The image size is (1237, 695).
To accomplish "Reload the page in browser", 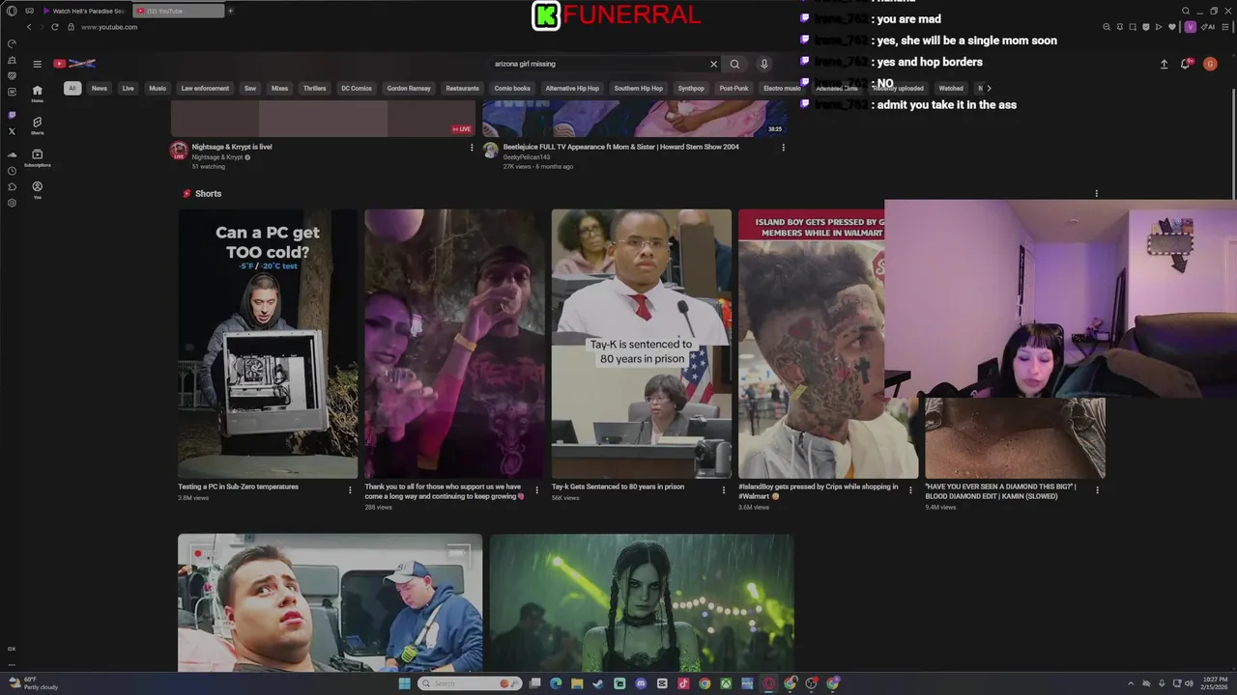I will (54, 27).
